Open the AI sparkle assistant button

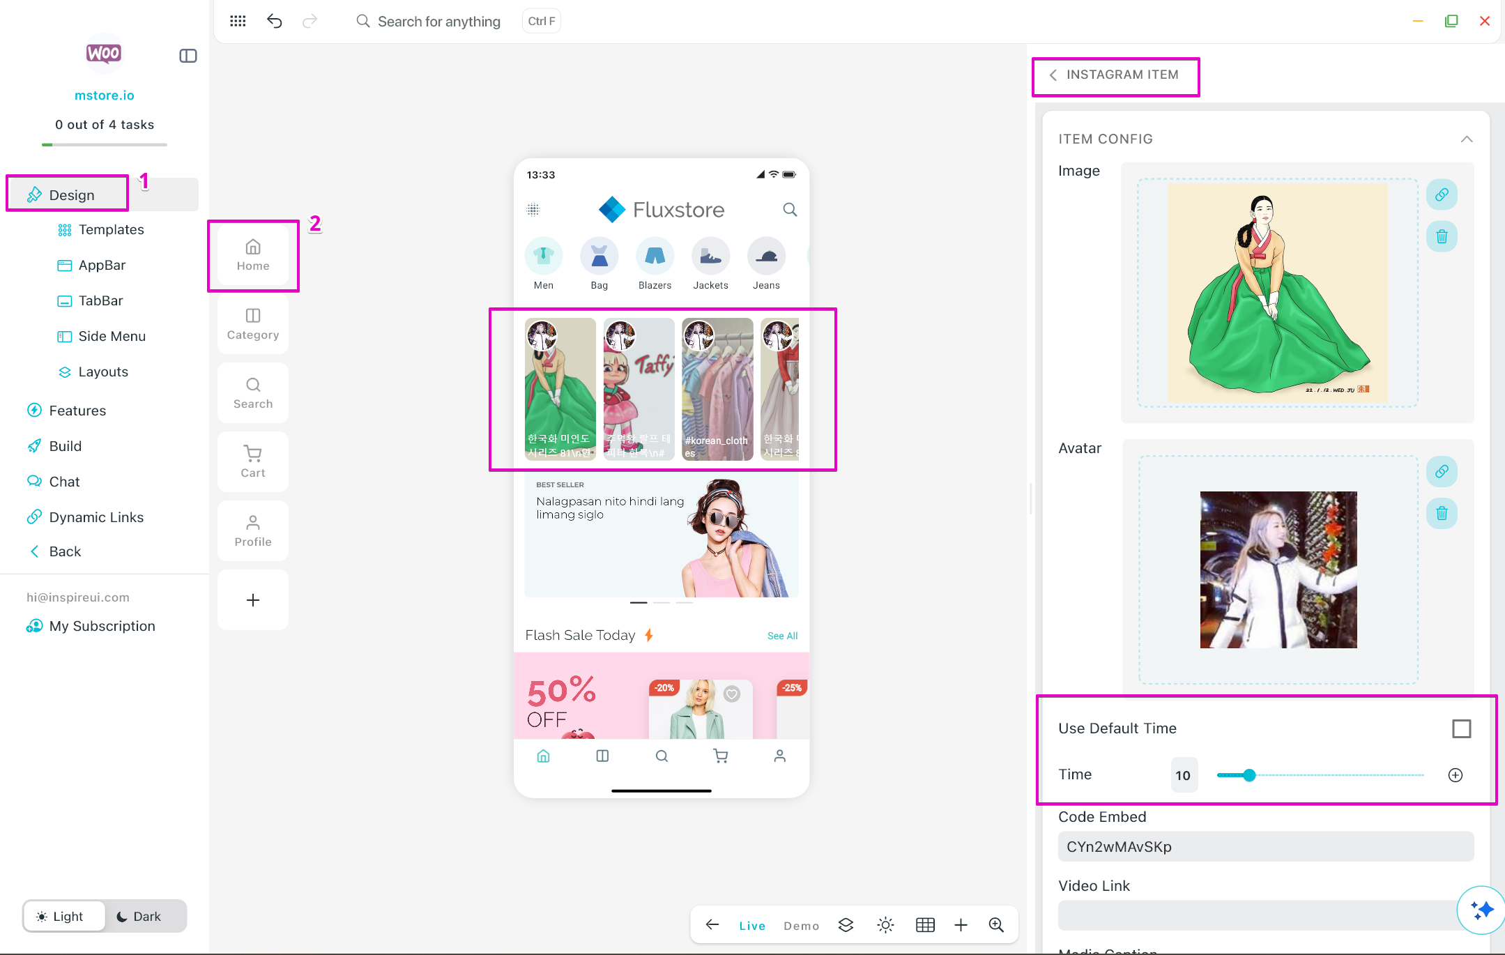tap(1482, 910)
